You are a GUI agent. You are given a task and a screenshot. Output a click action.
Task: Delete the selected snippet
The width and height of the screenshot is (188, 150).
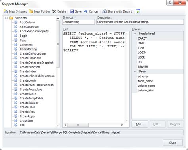[59, 11]
